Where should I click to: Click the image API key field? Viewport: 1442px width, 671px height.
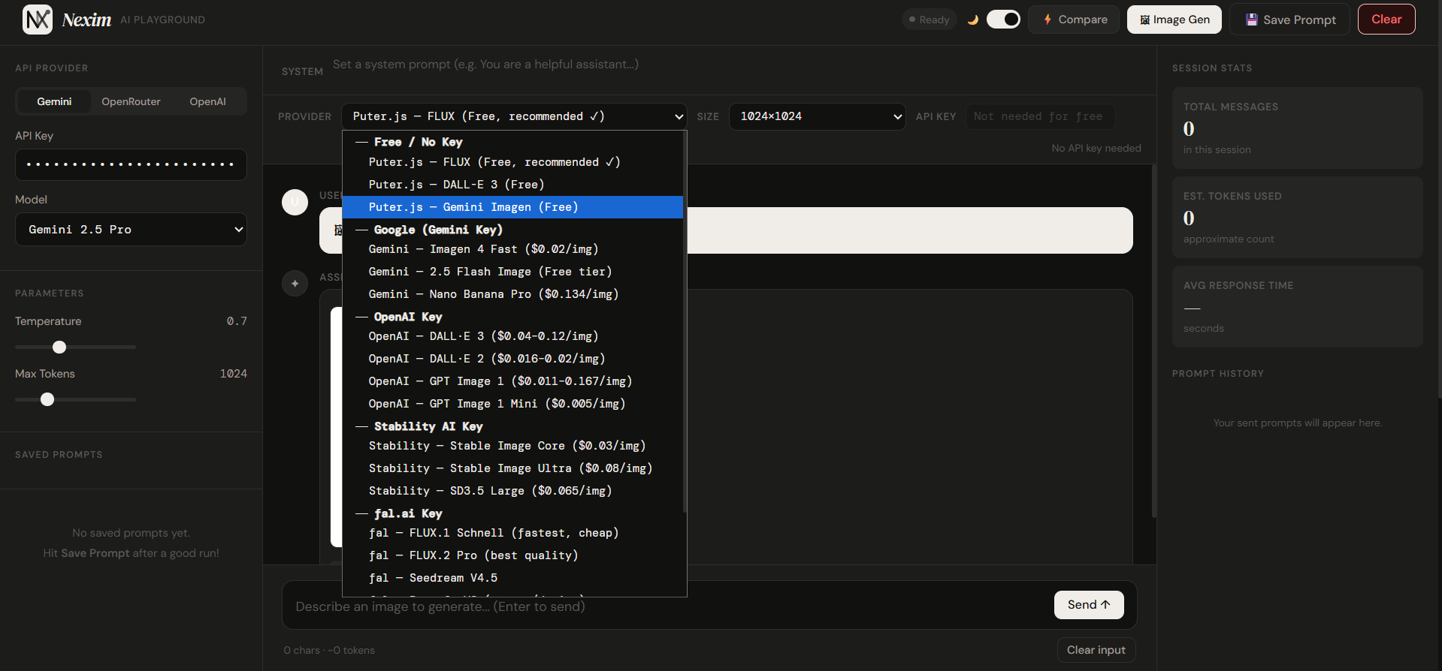coord(1040,116)
